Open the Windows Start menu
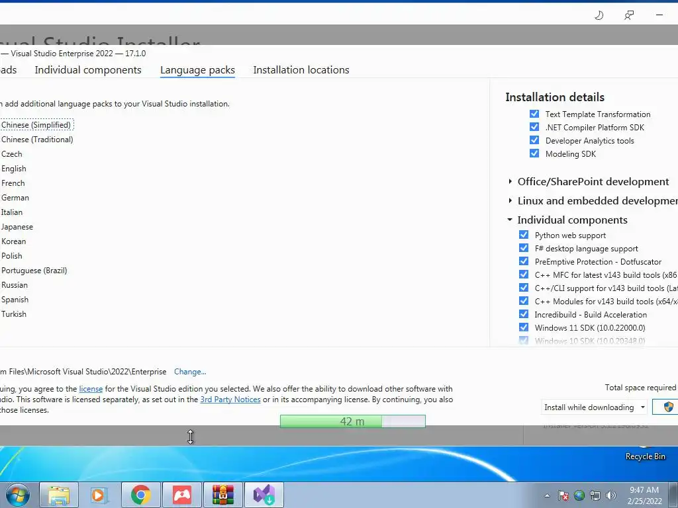Viewport: 678px width, 508px height. (x=18, y=495)
